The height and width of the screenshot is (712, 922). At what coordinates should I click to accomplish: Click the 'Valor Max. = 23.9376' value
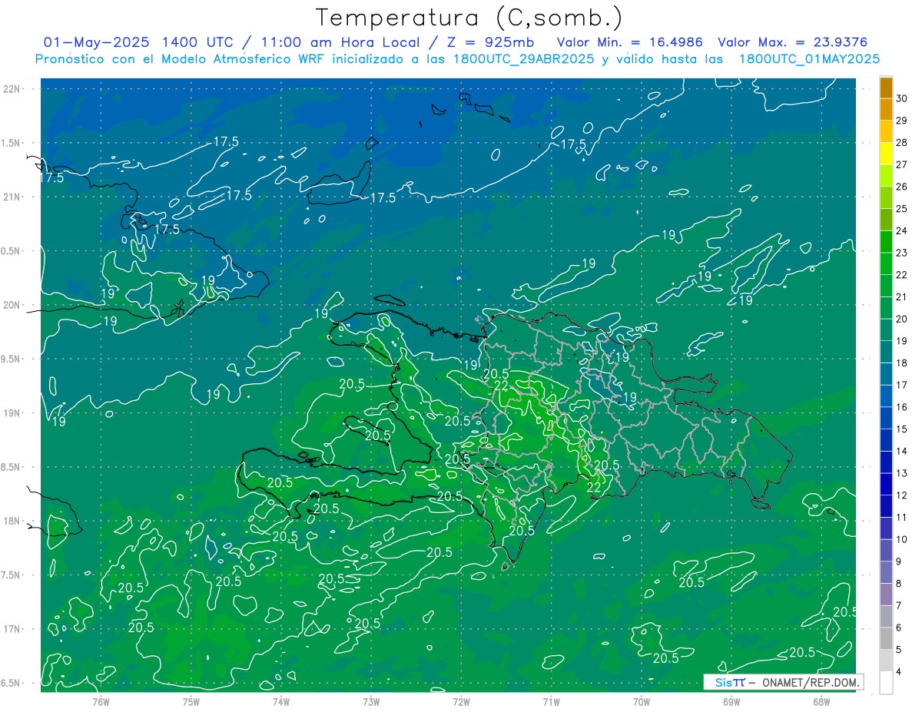coord(792,42)
